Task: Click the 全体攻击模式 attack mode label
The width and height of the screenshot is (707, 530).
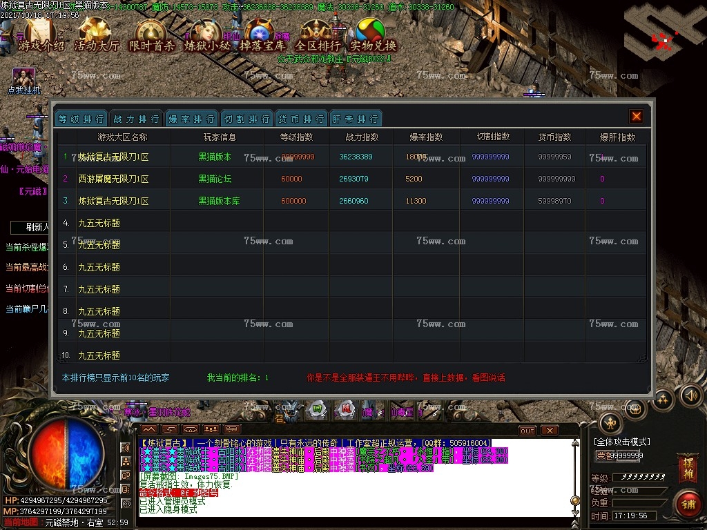Action: tap(622, 442)
